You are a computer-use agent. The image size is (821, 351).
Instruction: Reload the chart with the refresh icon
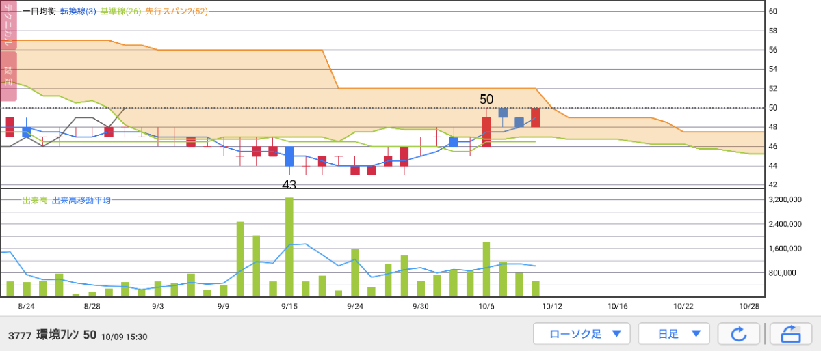[x=738, y=334]
